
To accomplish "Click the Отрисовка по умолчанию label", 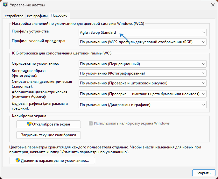I will (35, 63).
